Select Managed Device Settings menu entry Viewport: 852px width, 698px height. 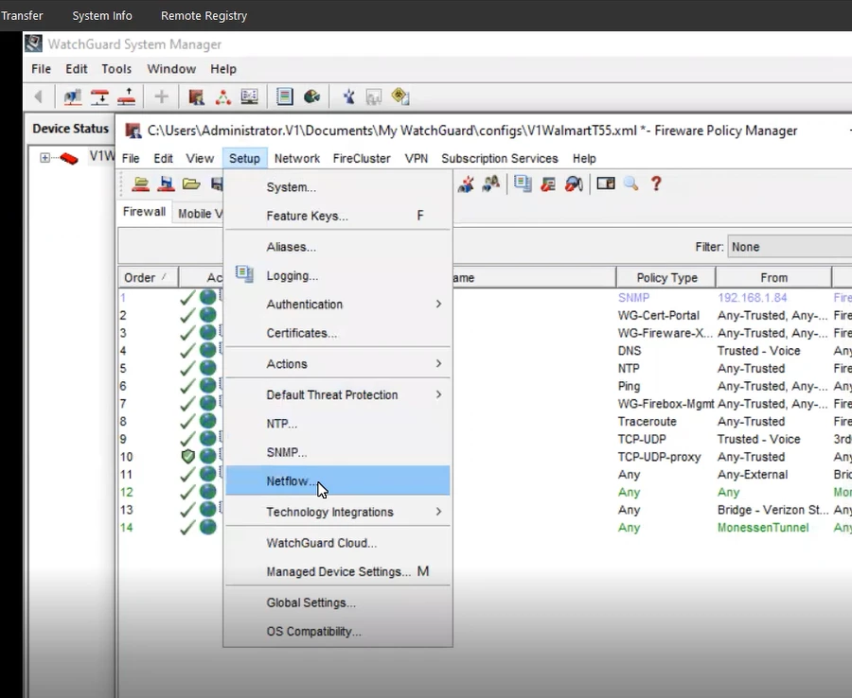point(337,571)
